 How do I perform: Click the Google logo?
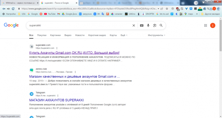click(11, 25)
